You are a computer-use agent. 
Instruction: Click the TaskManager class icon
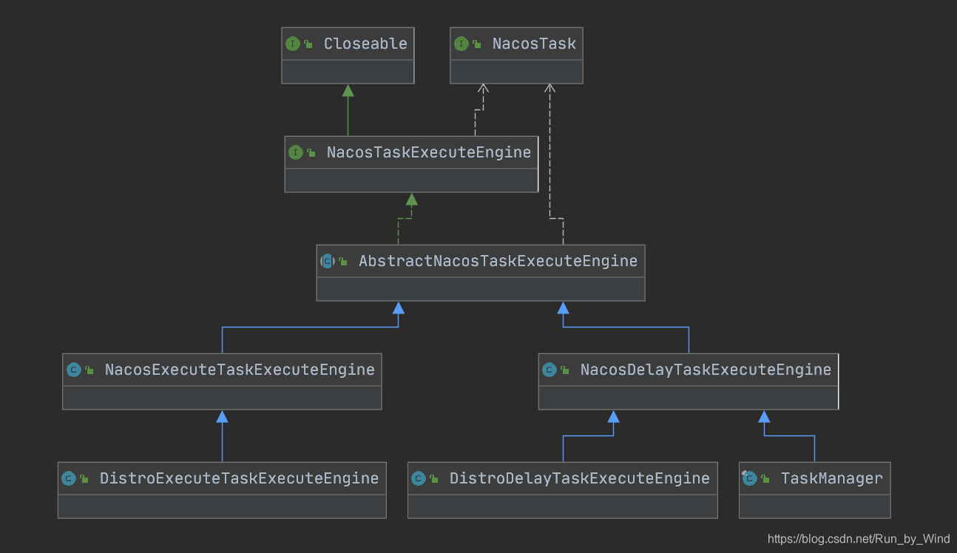coord(749,478)
